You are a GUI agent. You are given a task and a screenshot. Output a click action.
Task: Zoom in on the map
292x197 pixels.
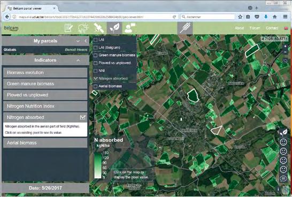pos(285,46)
